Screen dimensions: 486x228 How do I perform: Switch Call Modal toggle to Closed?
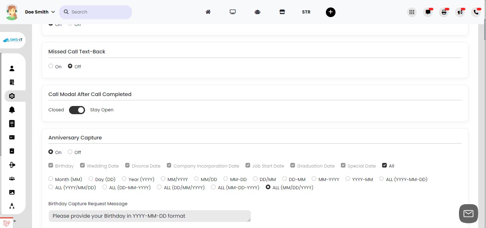point(77,110)
